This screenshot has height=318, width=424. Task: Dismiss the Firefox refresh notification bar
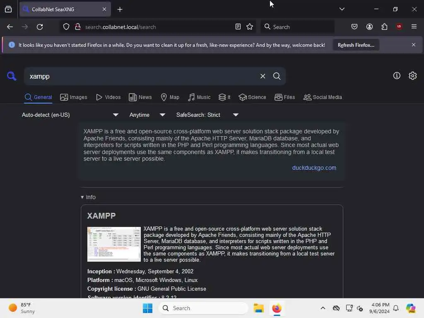coord(414,45)
